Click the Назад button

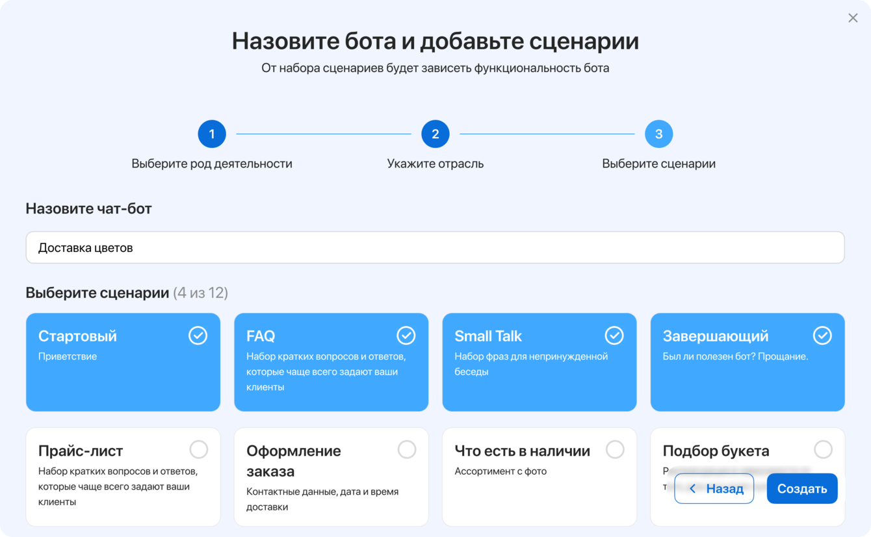point(714,488)
